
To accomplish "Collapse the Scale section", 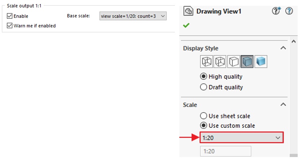I will point(283,105).
